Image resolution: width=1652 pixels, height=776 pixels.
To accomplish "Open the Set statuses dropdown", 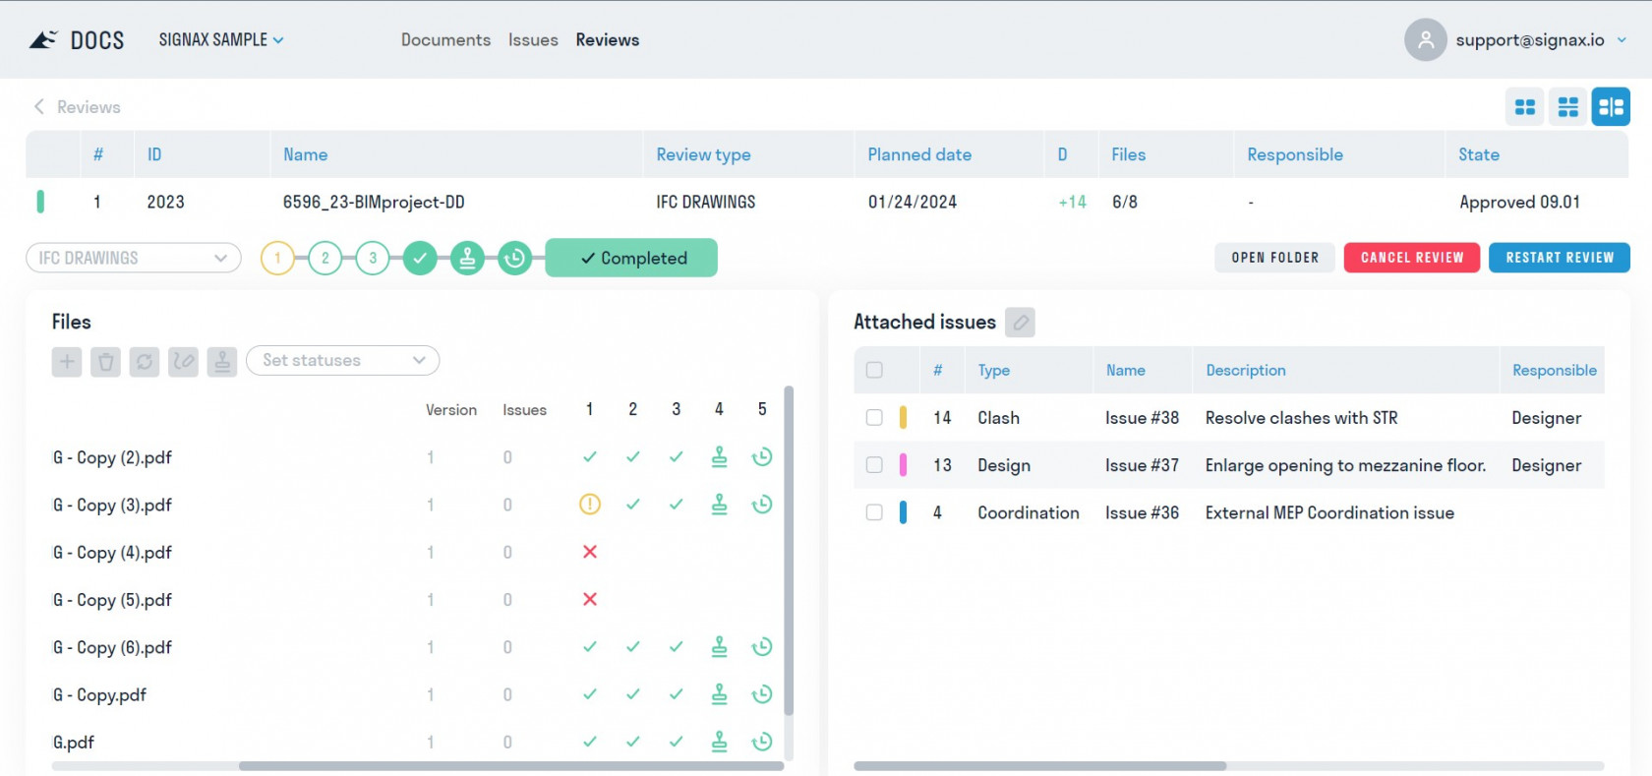I will (343, 360).
